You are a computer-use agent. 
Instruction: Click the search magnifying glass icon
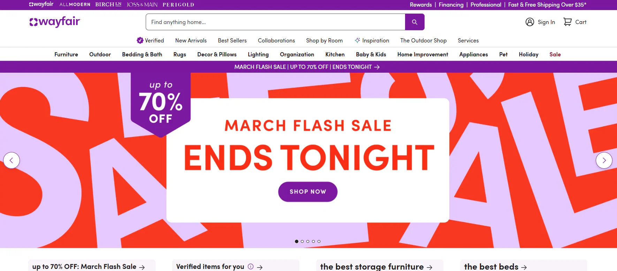(x=414, y=22)
